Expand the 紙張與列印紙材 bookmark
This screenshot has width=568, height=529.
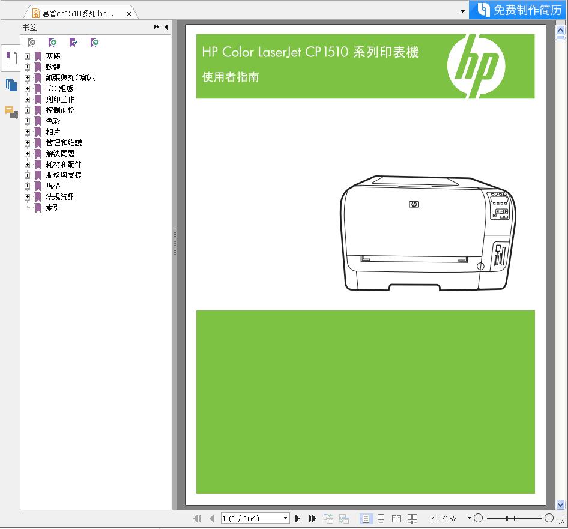(27, 78)
